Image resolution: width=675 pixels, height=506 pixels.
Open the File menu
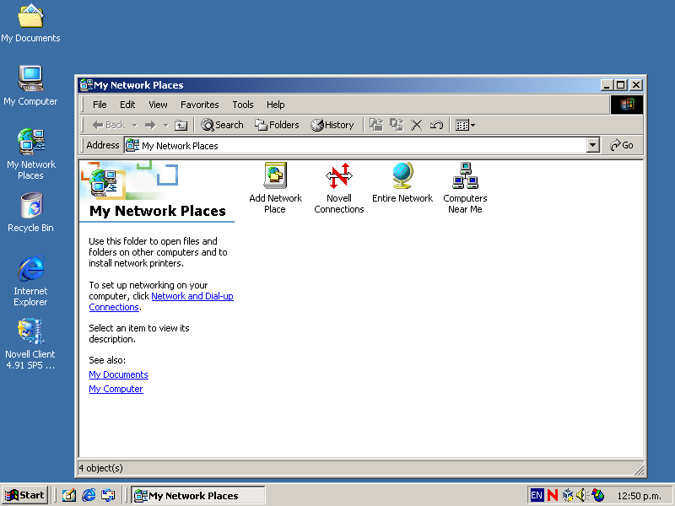100,105
